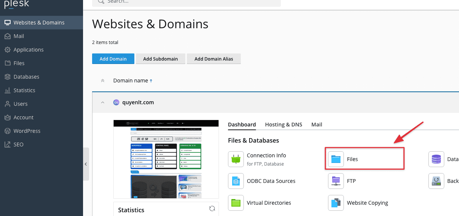Click the Add Subdomain button
This screenshot has width=459, height=216.
coord(160,59)
